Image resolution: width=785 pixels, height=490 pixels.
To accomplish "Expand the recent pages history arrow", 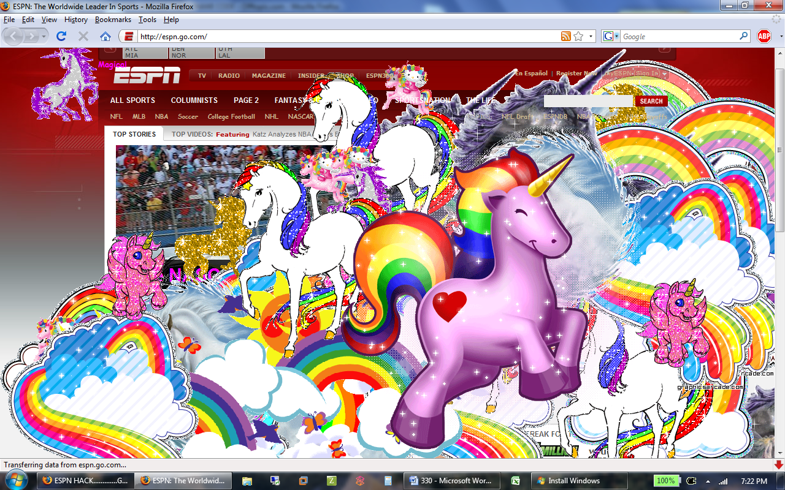I will point(44,37).
